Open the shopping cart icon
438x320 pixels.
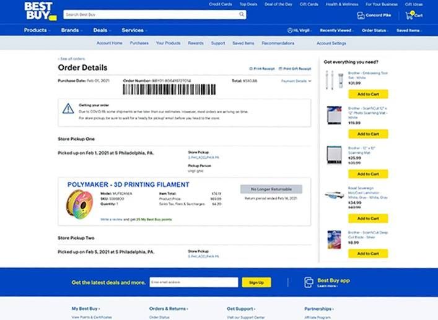pyautogui.click(x=410, y=15)
